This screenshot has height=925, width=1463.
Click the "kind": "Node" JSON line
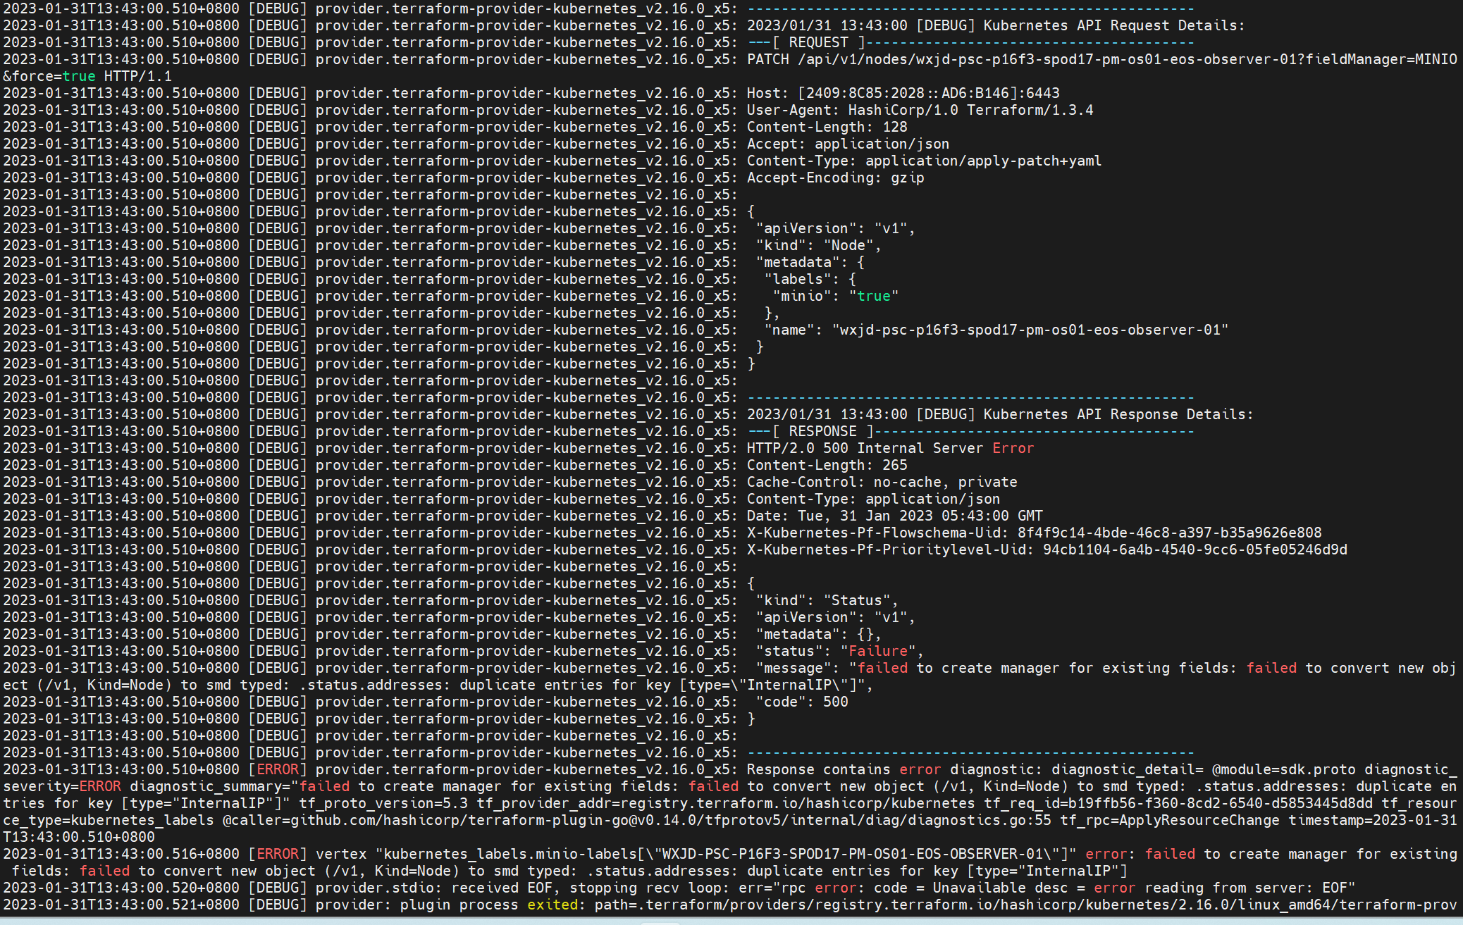click(x=817, y=245)
